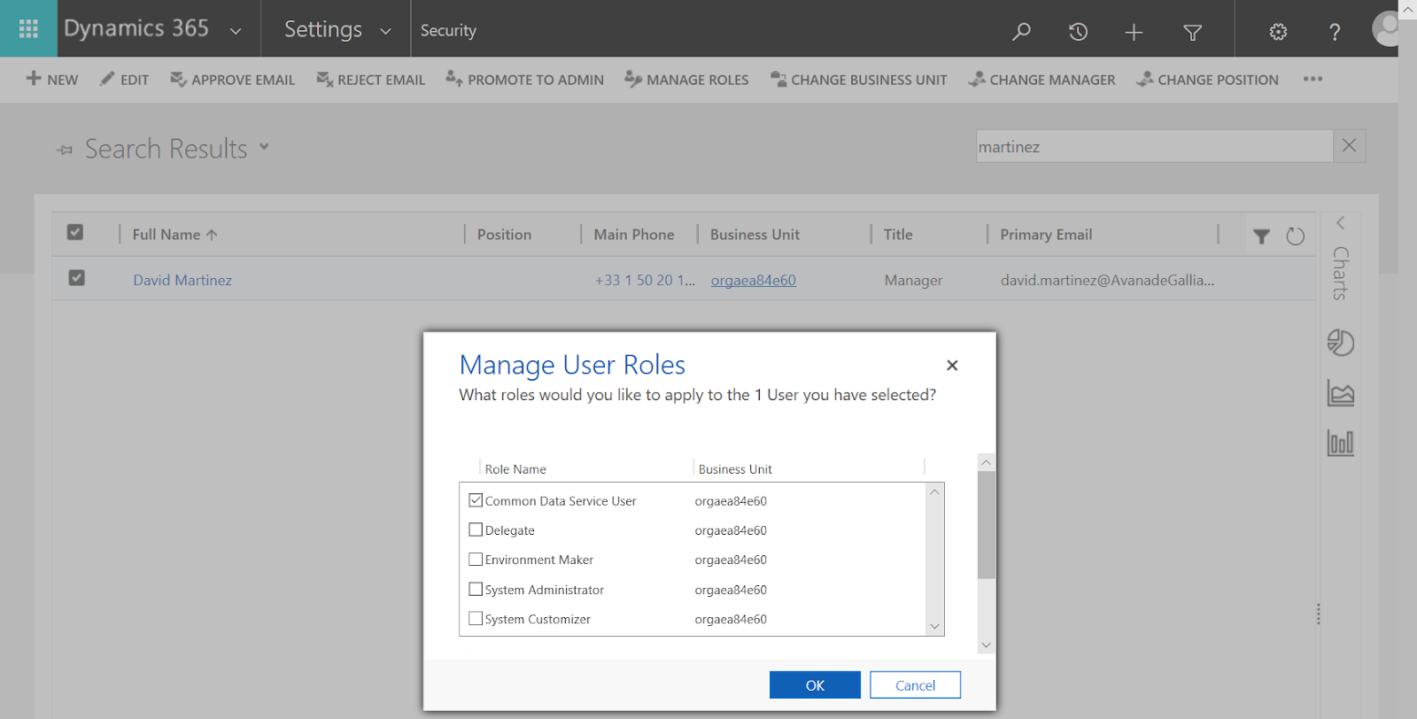The height and width of the screenshot is (719, 1417).
Task: Open the Search Results view selector
Action: click(x=264, y=147)
